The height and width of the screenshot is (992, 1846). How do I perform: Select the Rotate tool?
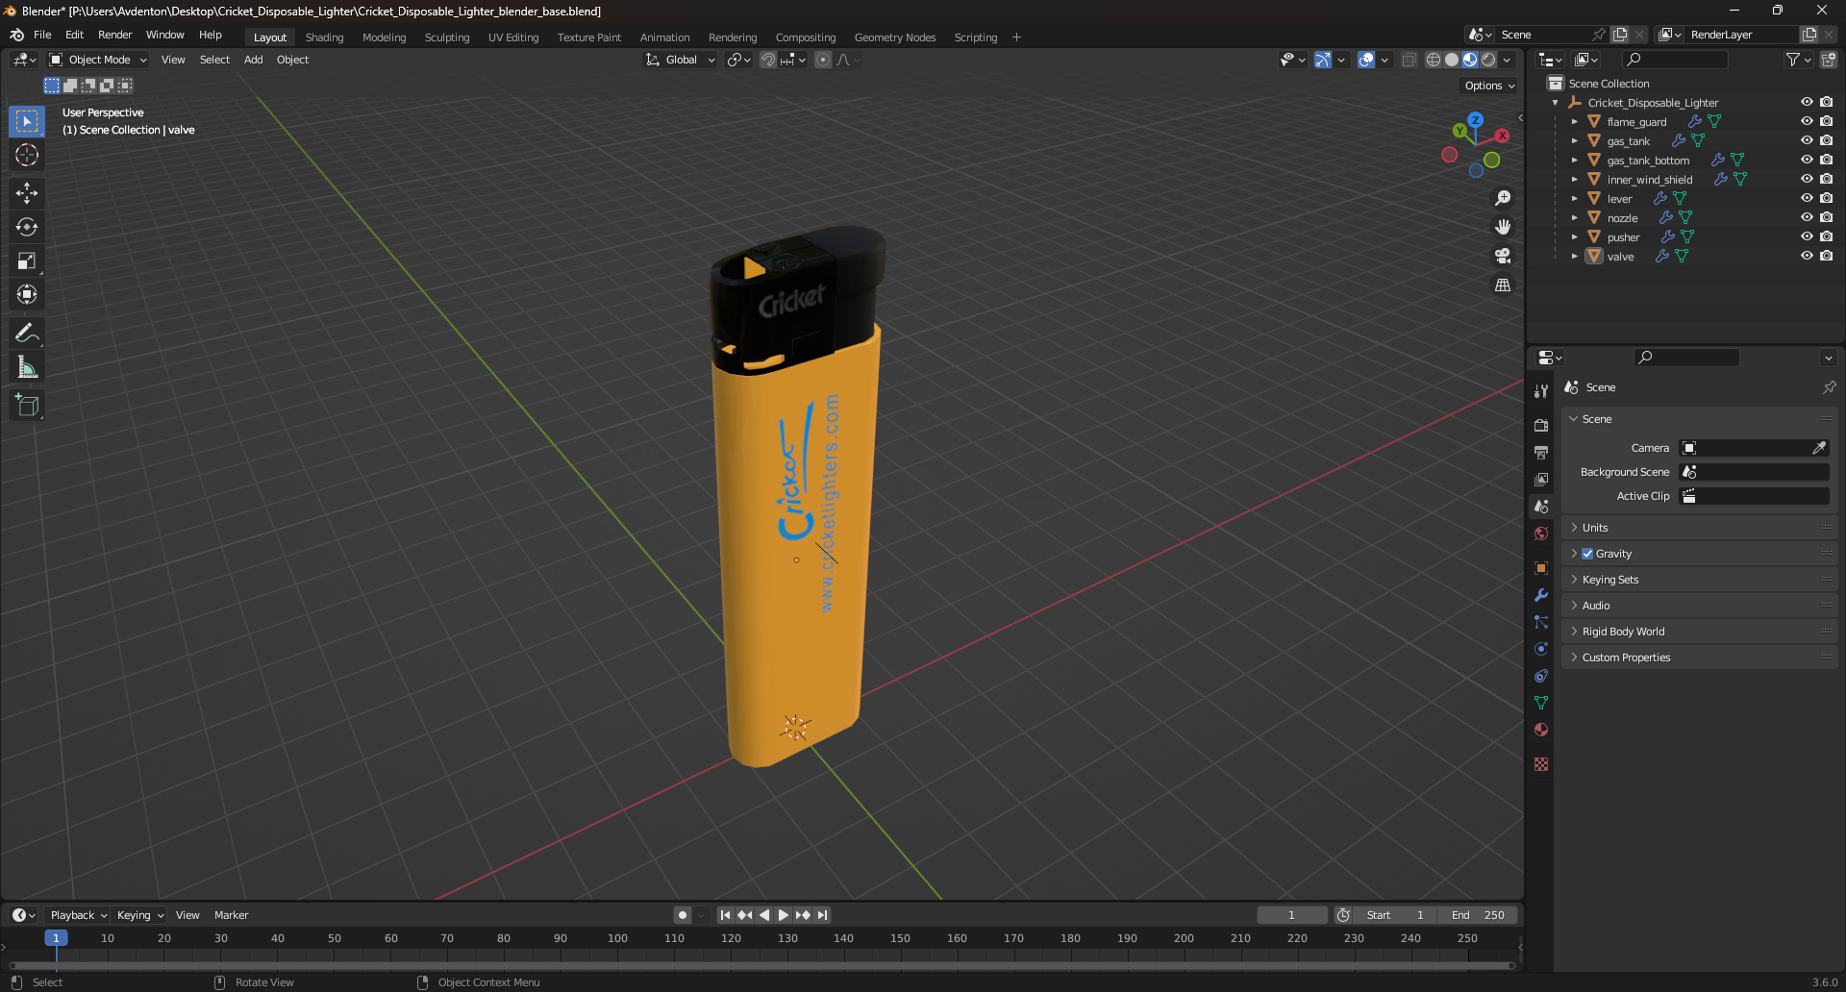click(x=27, y=227)
